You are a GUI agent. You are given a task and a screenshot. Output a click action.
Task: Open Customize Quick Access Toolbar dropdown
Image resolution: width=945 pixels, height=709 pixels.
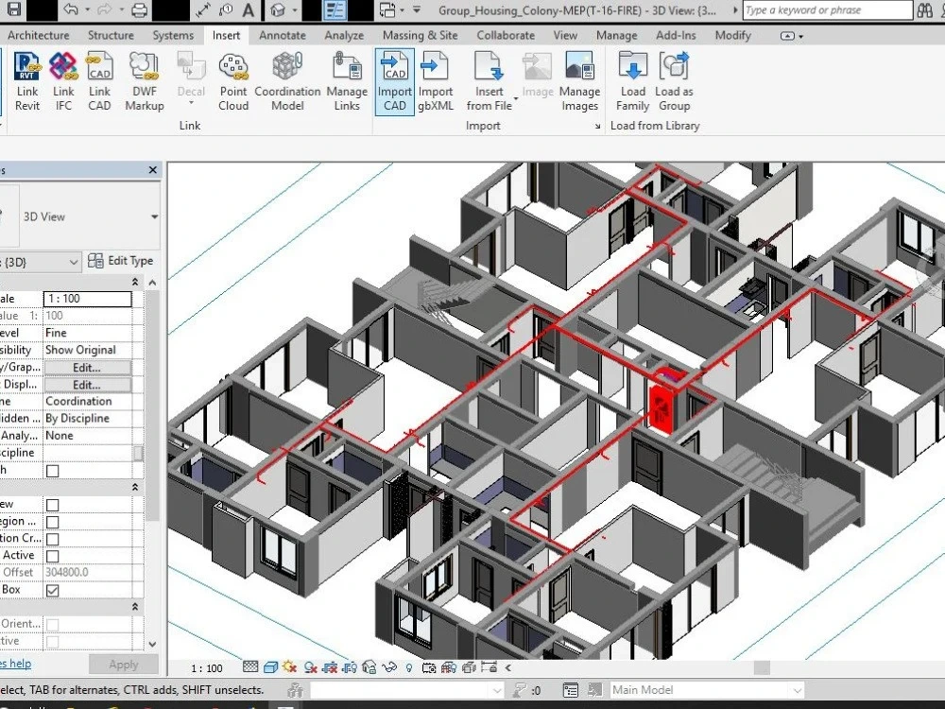tap(417, 10)
